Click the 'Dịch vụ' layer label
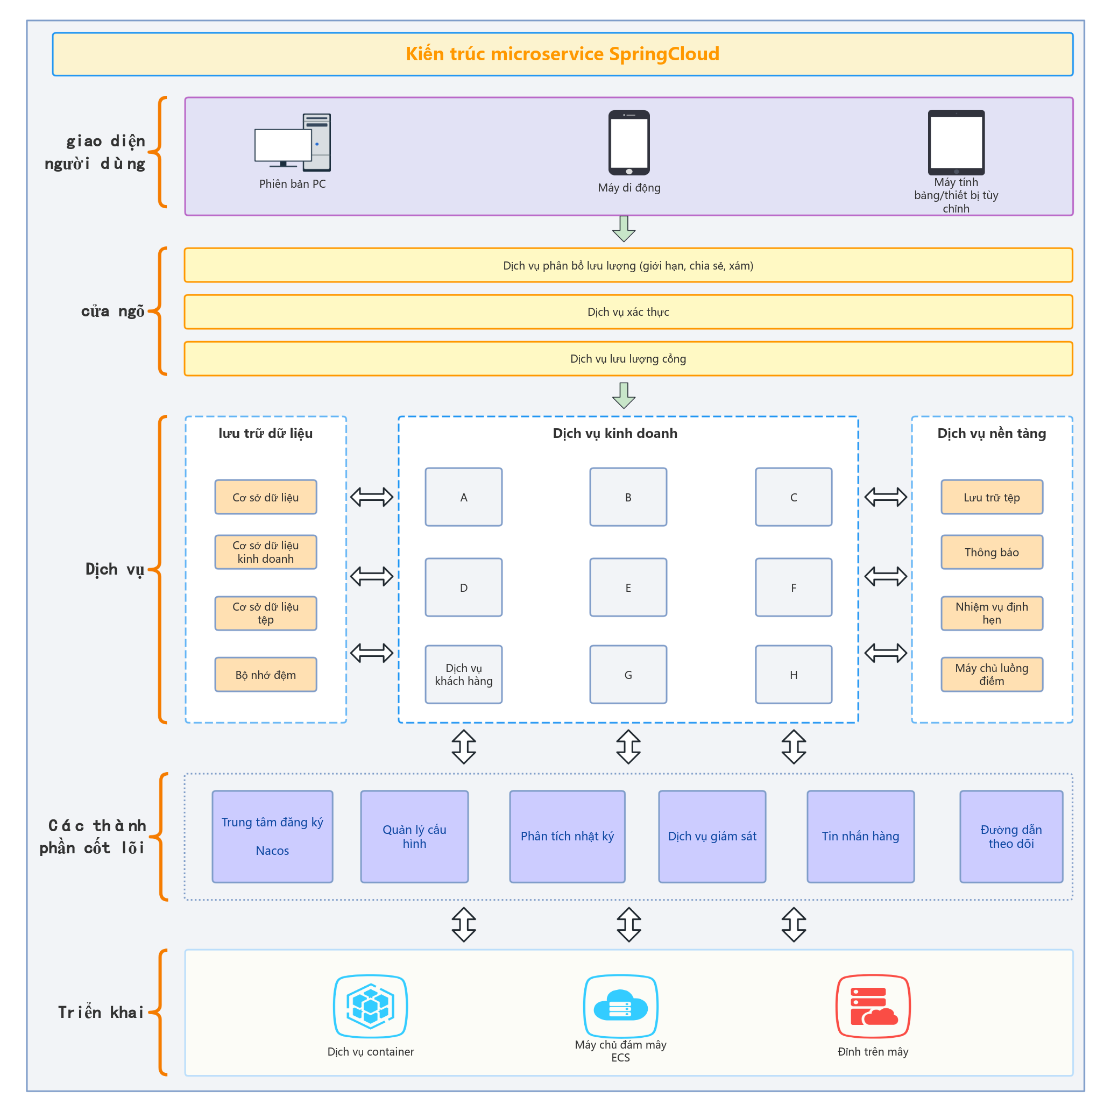Viewport: 1104px width, 1111px height. (x=115, y=570)
